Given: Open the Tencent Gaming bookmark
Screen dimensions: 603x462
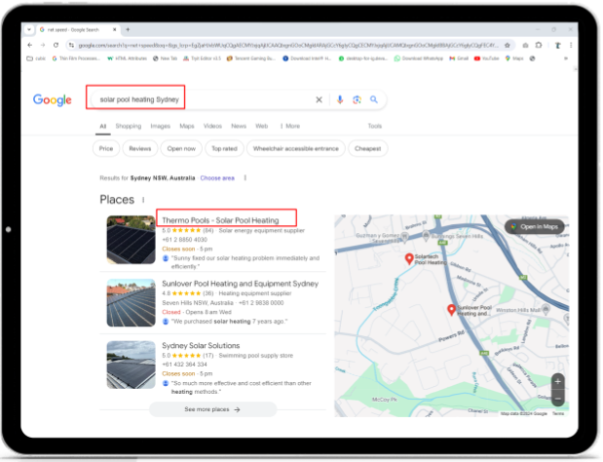Looking at the screenshot, I should tap(251, 58).
